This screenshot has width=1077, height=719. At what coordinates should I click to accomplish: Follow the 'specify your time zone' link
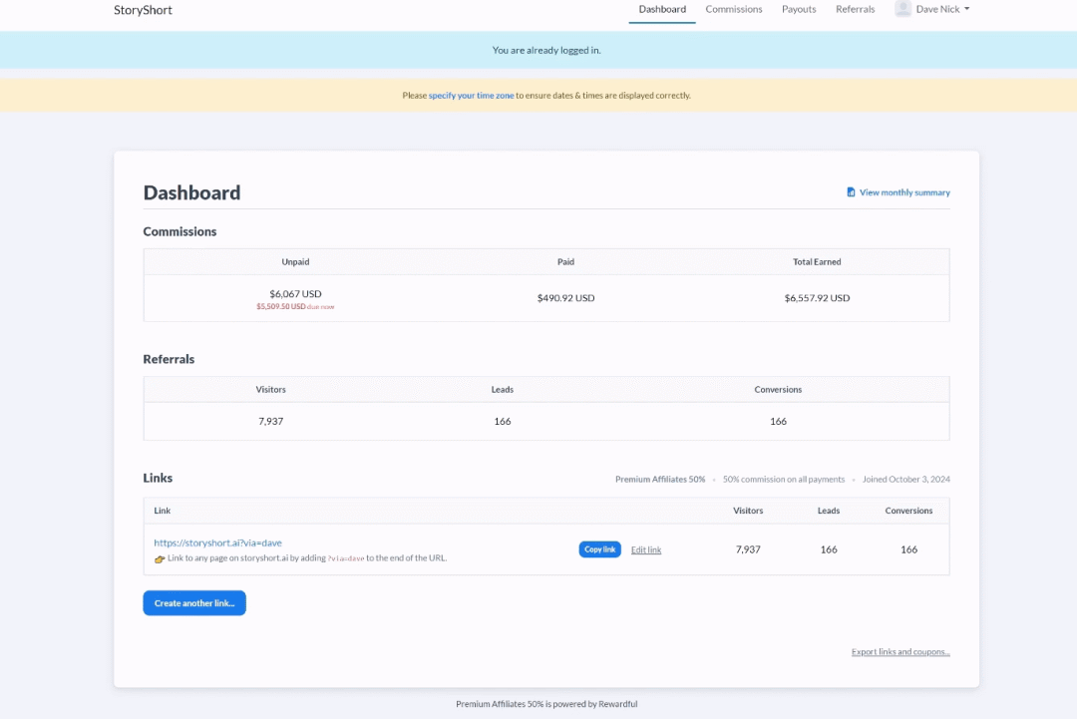471,96
